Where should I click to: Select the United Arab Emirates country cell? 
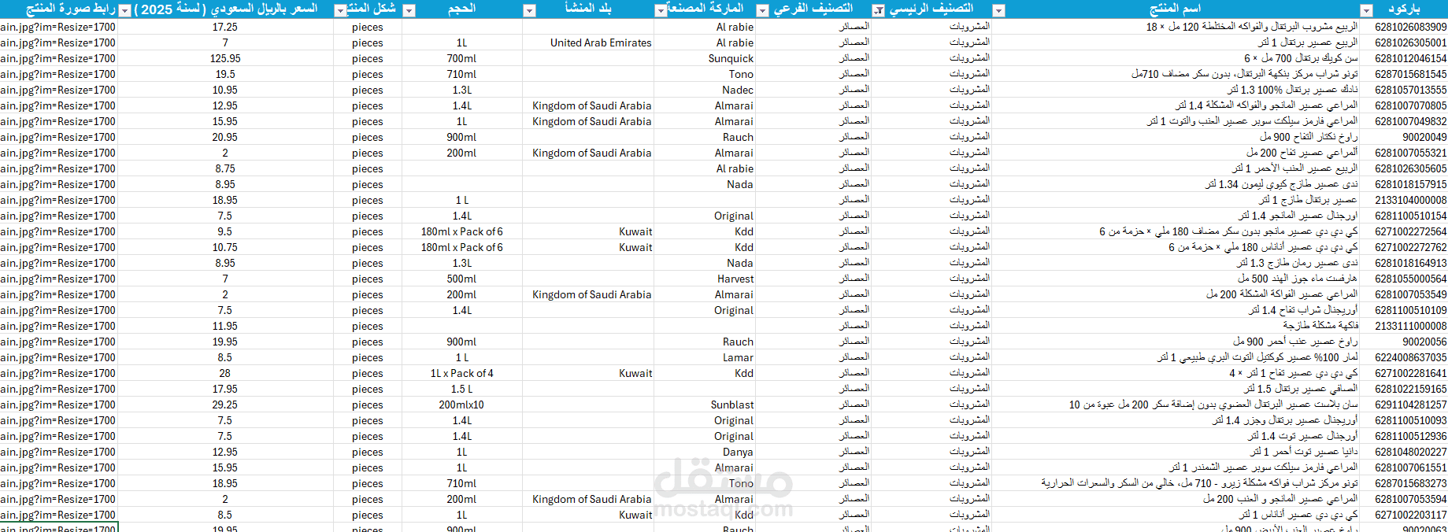click(588, 42)
